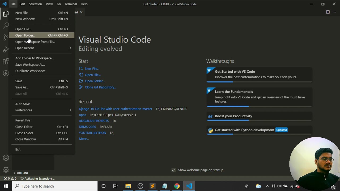Close the Get Started tab
This screenshot has width=340, height=191.
(81, 12)
